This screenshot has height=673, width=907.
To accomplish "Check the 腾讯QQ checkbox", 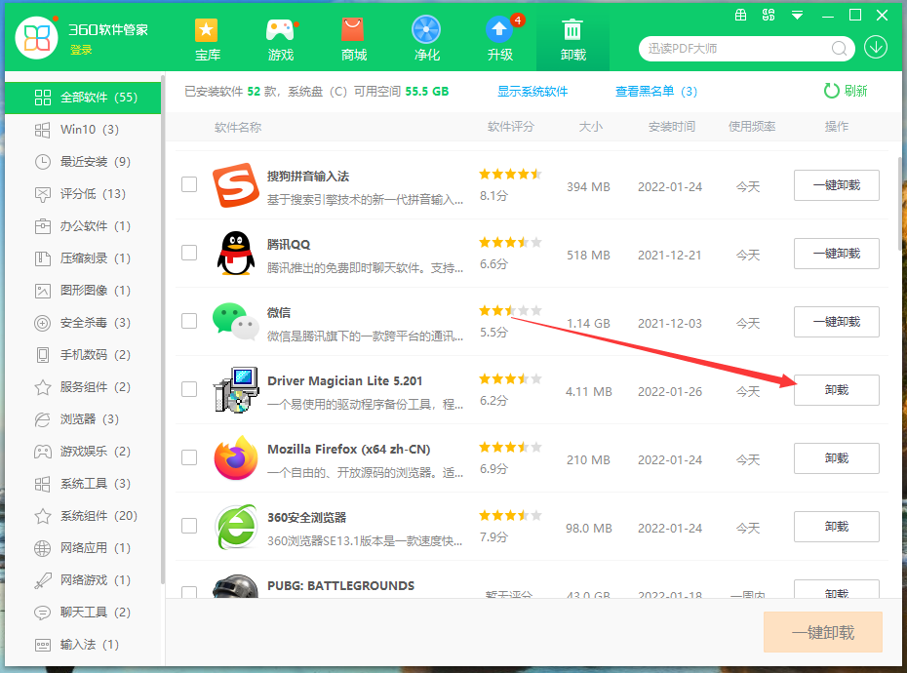I will pos(189,253).
